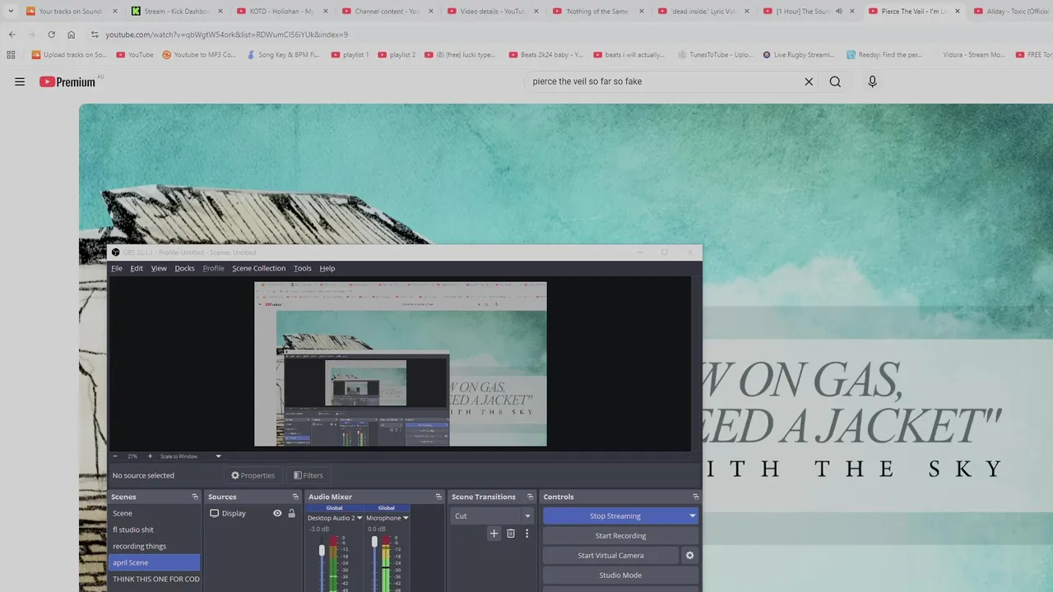Undock the OBS Scene Transitions panel

coord(531,497)
